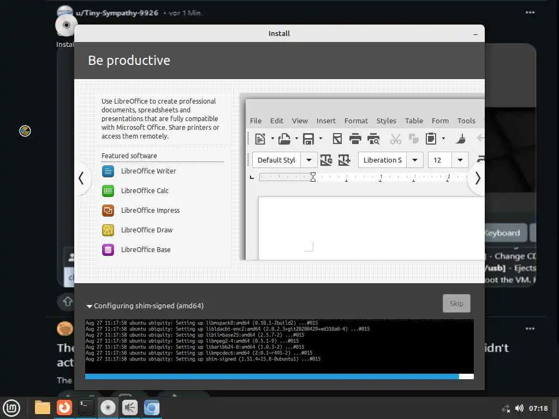Image resolution: width=559 pixels, height=419 pixels.
Task: Click the Print toolbar icon
Action: pyautogui.click(x=355, y=139)
